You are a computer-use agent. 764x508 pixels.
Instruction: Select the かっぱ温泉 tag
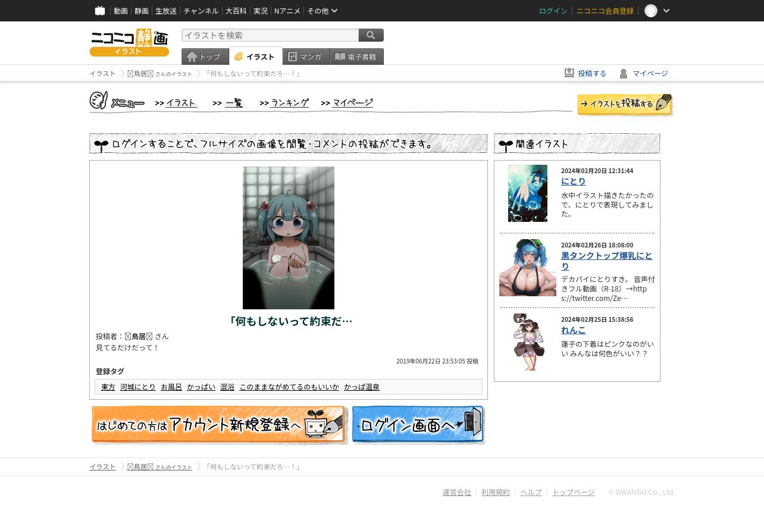(x=362, y=387)
